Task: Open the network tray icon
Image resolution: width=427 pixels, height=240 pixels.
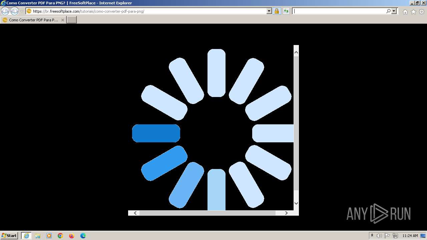Action: (395, 236)
